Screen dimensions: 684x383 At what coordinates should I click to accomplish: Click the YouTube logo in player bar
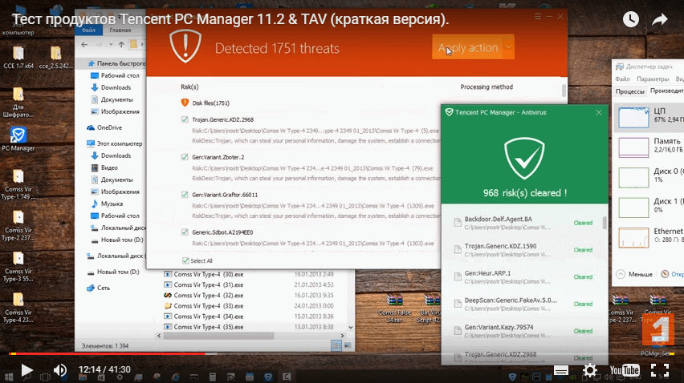click(x=625, y=370)
